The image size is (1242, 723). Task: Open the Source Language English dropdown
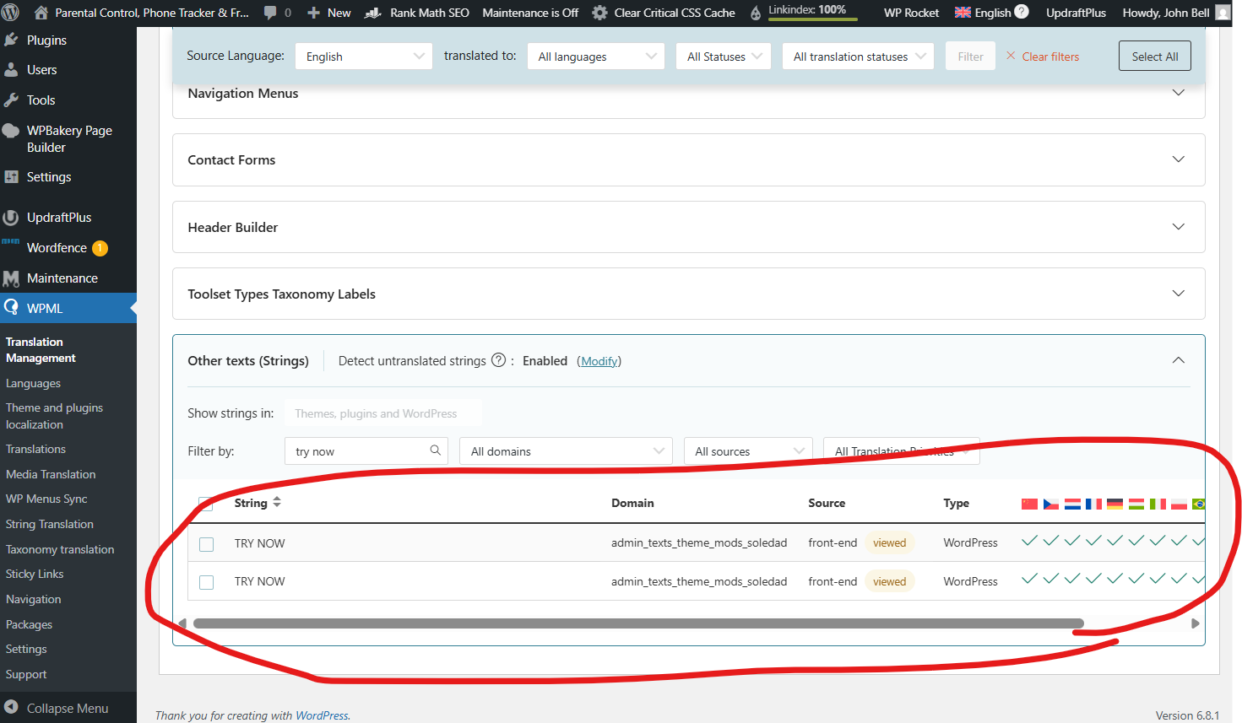[364, 57]
